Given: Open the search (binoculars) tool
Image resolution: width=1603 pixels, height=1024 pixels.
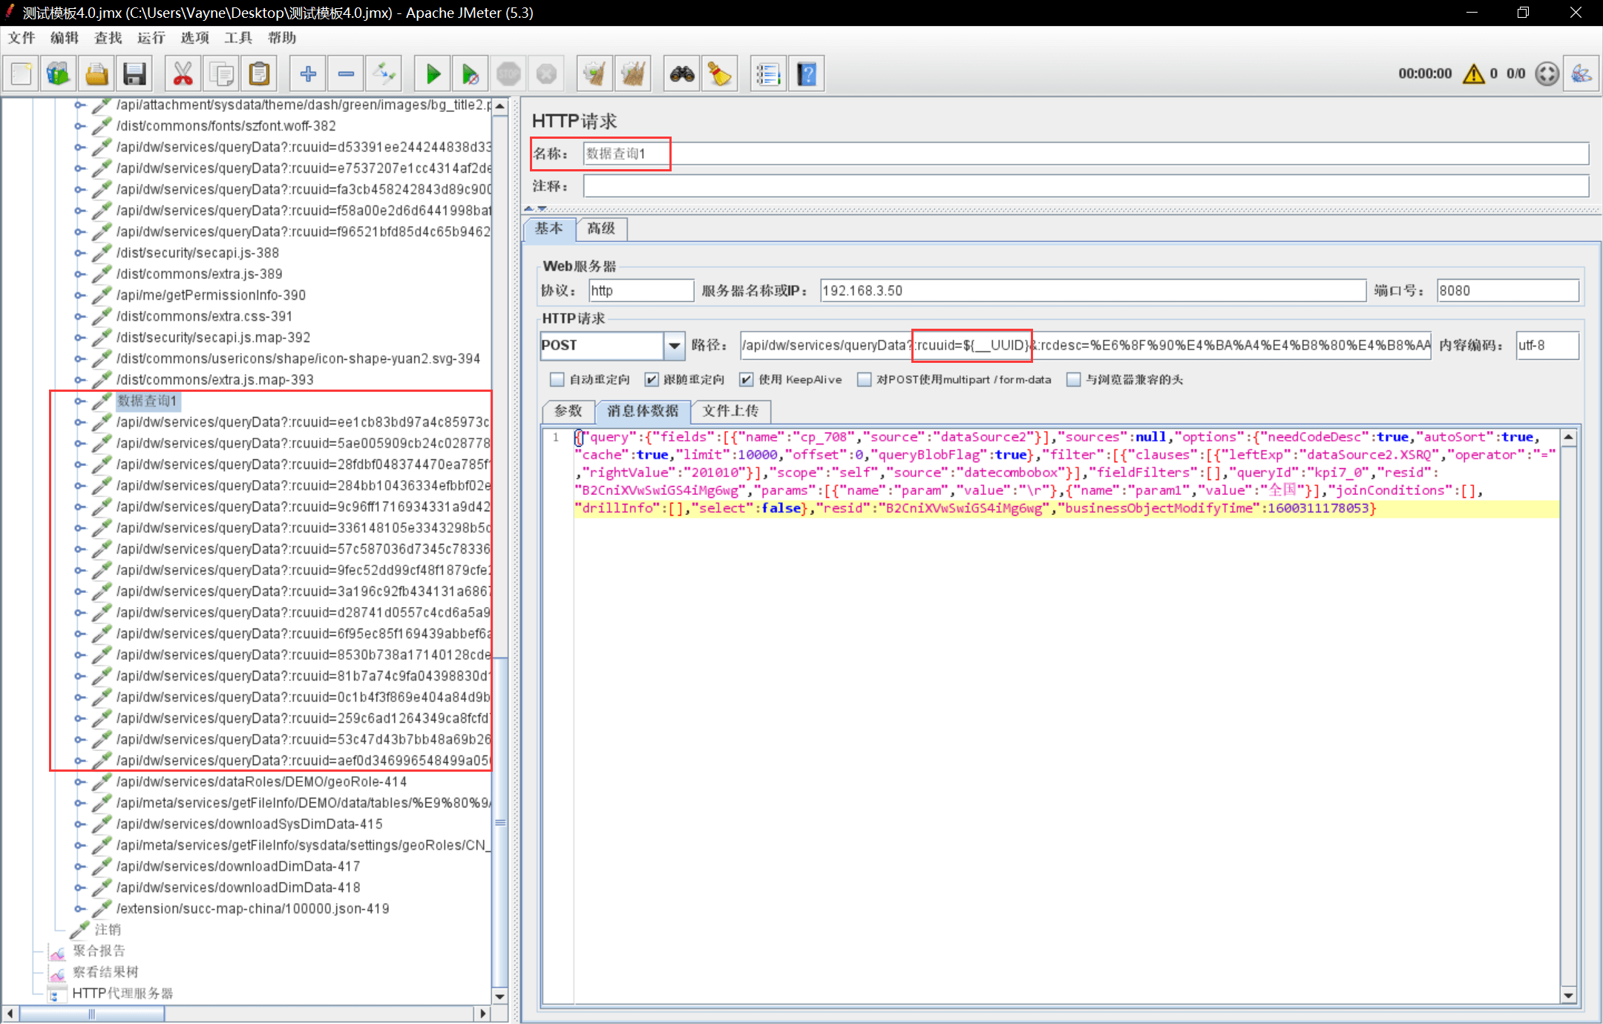Looking at the screenshot, I should [681, 73].
